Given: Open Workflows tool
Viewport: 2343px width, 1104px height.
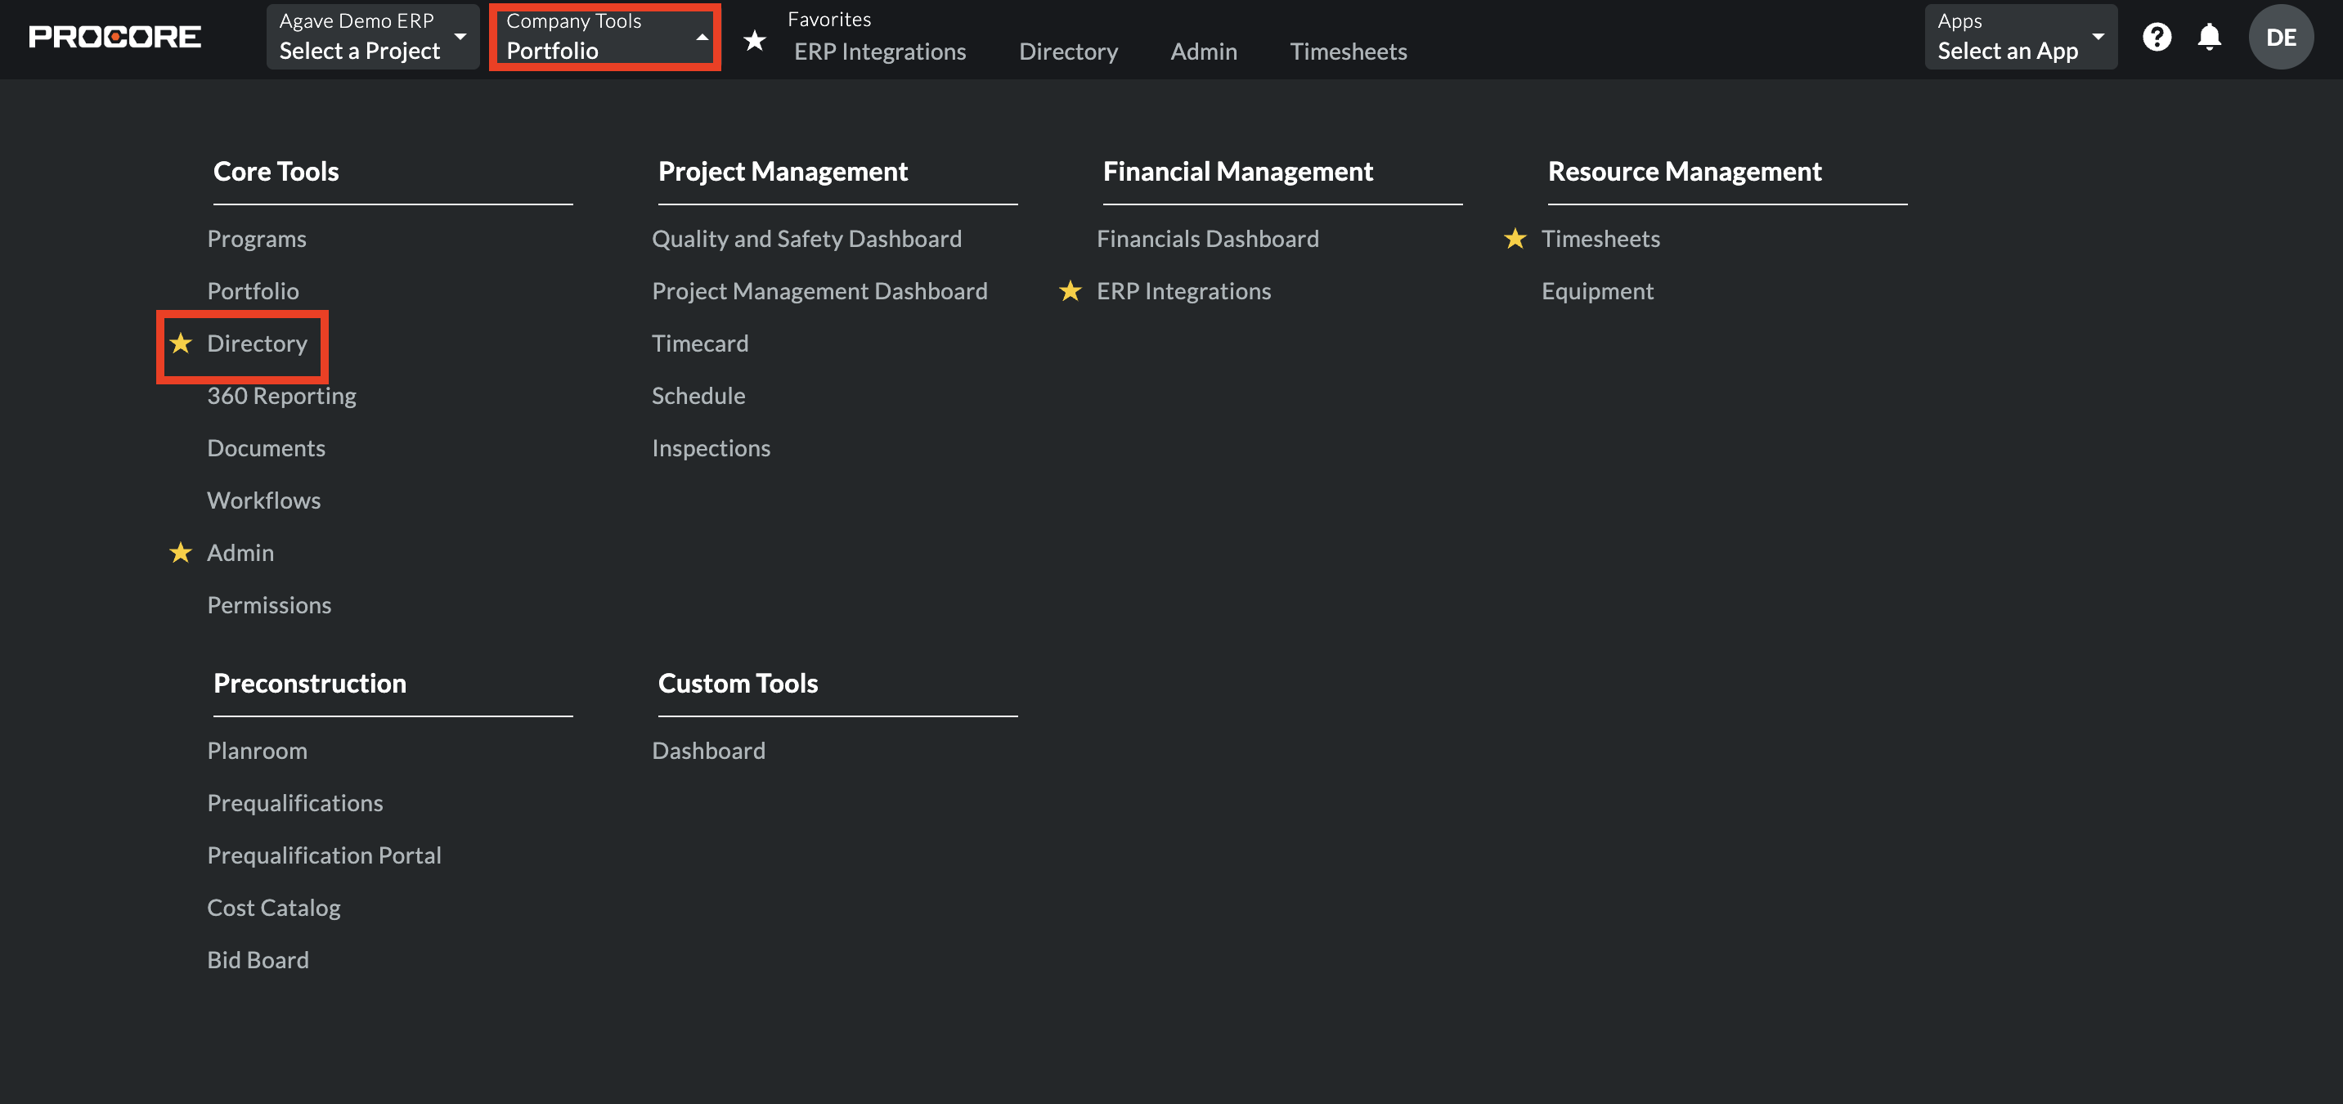Looking at the screenshot, I should coord(264,500).
